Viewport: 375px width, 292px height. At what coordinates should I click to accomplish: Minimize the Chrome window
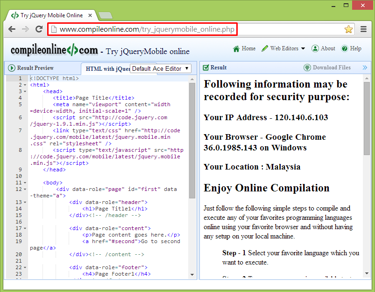(x=334, y=6)
